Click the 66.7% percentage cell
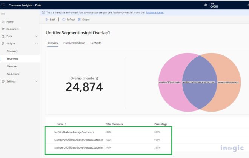 click(157, 132)
